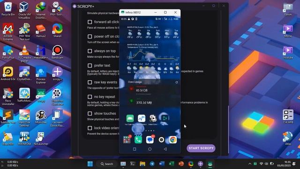Open the Atlas desktop shortcut
300x169 pixels.
[288, 138]
